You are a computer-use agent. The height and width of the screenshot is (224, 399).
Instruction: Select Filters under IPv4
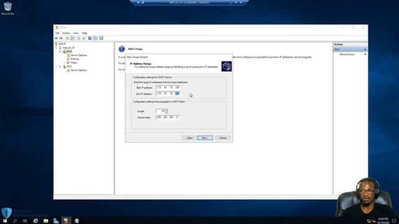pos(74,62)
